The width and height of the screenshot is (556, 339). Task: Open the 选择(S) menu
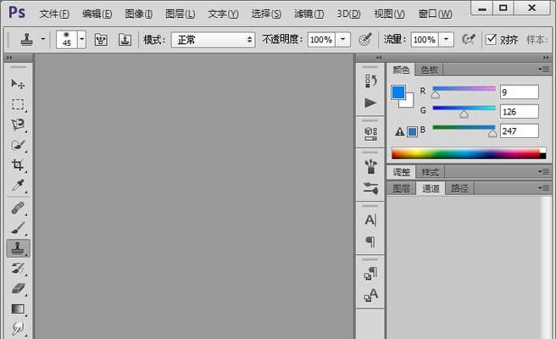[x=266, y=14]
